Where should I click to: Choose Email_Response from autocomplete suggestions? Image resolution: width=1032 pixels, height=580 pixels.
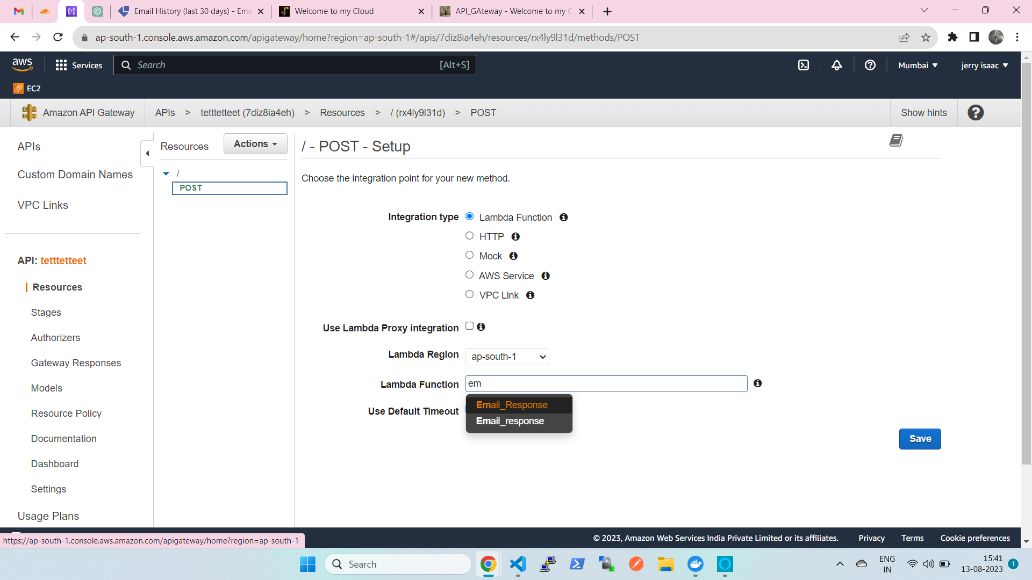coord(512,405)
